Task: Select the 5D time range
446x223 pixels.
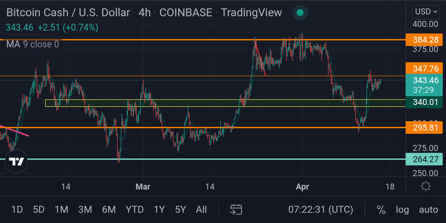Action: point(39,210)
